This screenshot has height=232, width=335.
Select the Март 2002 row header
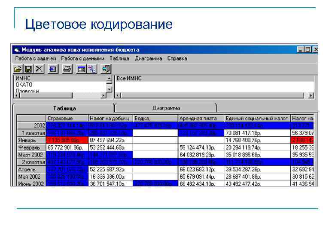pyautogui.click(x=31, y=155)
